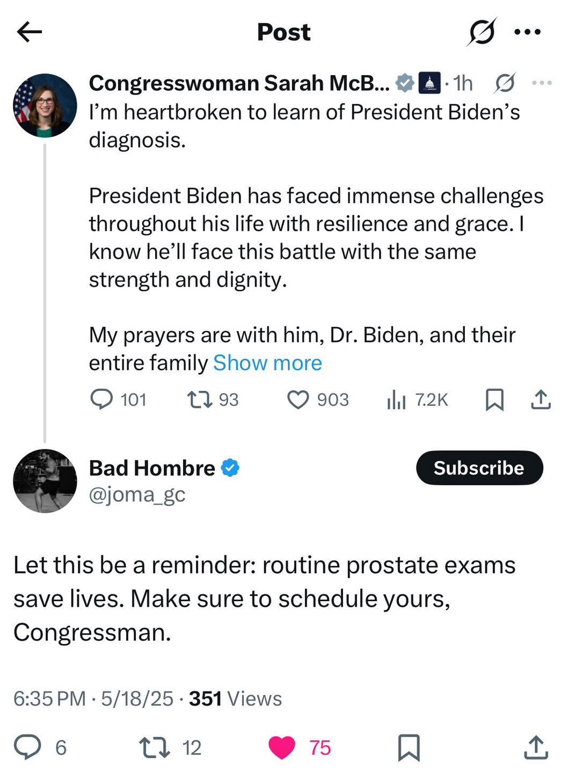The height and width of the screenshot is (773, 568).
Task: Tap the back arrow at top
Action: 30,32
